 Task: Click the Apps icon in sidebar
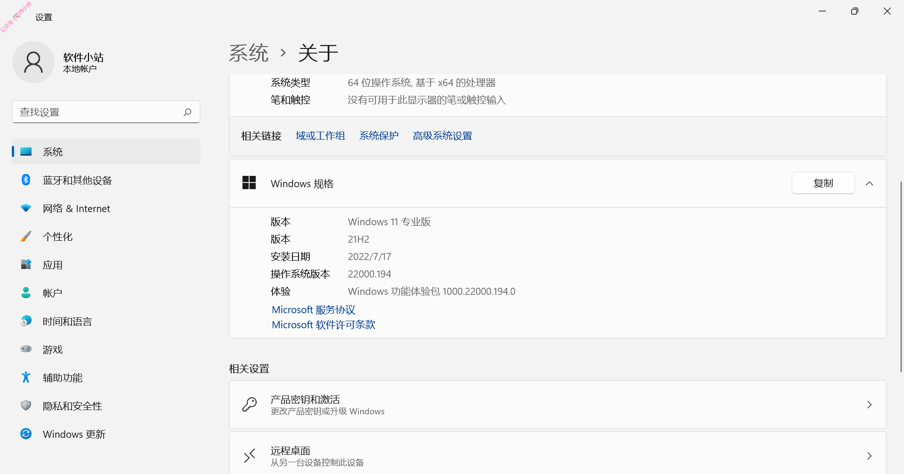pyautogui.click(x=26, y=264)
